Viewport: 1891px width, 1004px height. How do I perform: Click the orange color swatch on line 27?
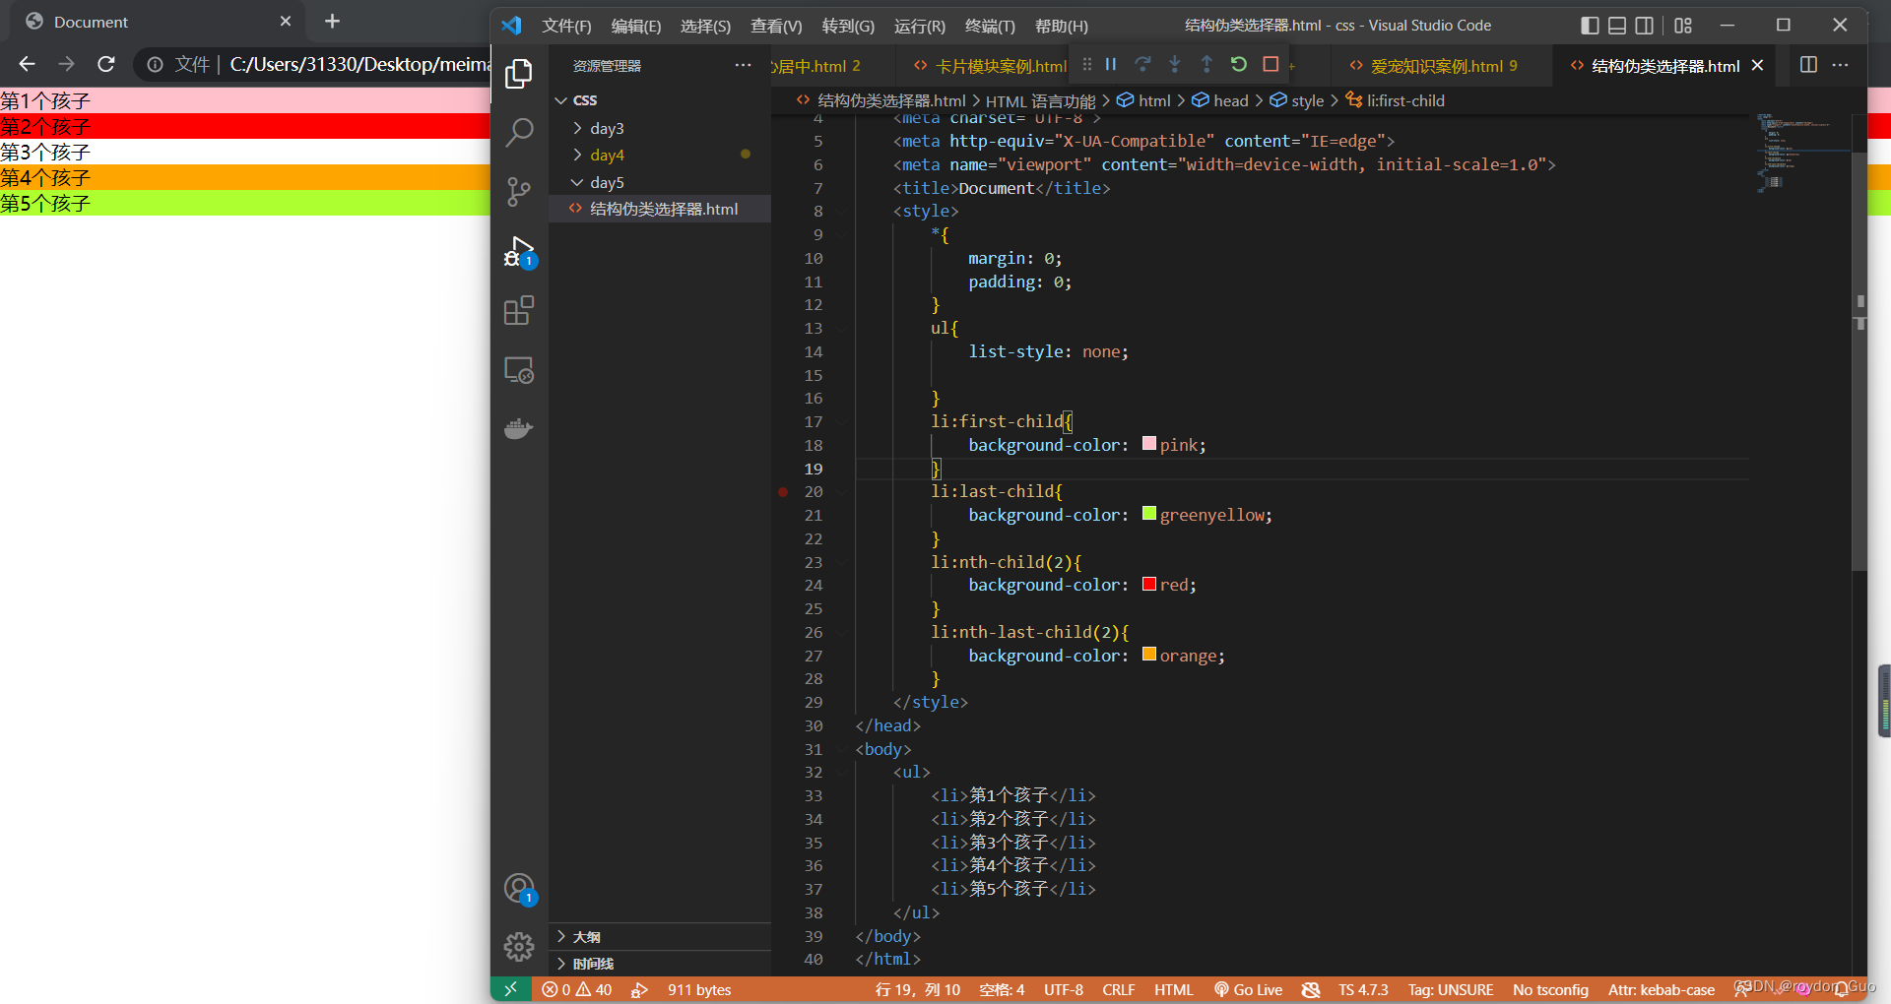[1148, 655]
